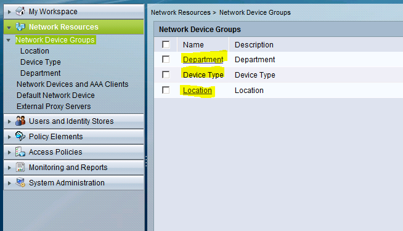Expand Users and Identity Stores arrow
The image size is (403, 231).
click(x=9, y=121)
